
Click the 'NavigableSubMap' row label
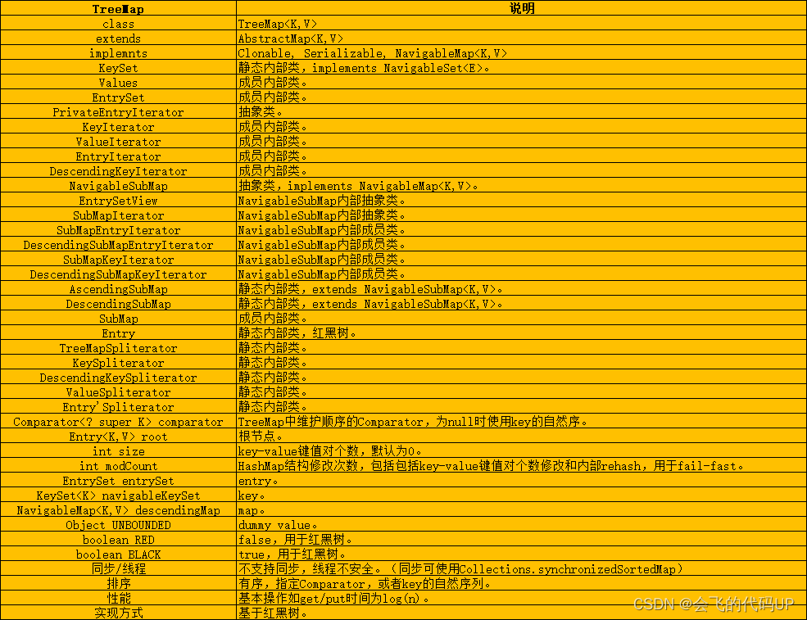click(x=118, y=186)
